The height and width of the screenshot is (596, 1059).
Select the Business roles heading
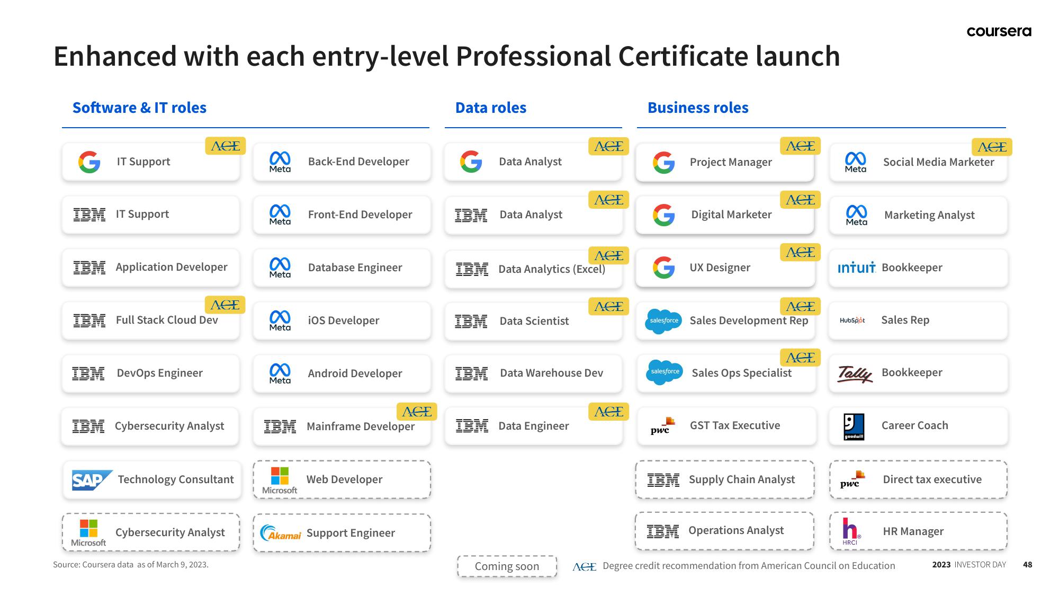(698, 108)
